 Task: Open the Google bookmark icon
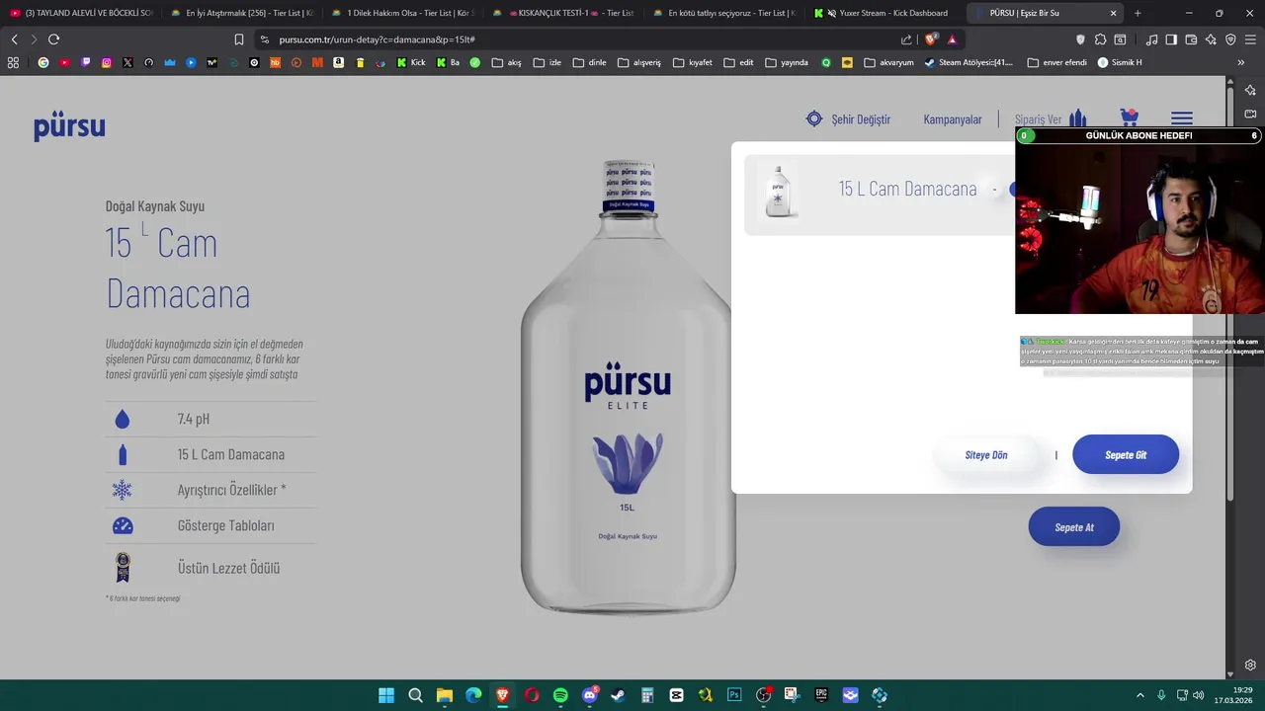tap(43, 62)
